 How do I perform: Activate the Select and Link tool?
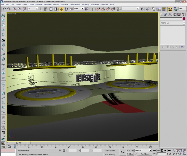point(15,9)
